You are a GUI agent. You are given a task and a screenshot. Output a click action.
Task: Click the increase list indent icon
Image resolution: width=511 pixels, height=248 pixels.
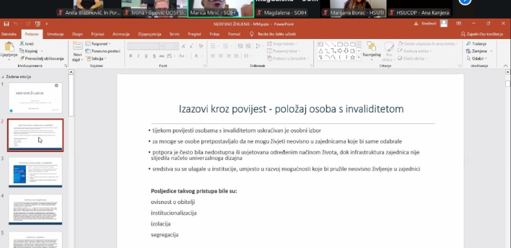(x=248, y=46)
